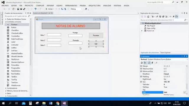
Task: Expand Menús y barras de herramientas group
Action: coord(6,91)
